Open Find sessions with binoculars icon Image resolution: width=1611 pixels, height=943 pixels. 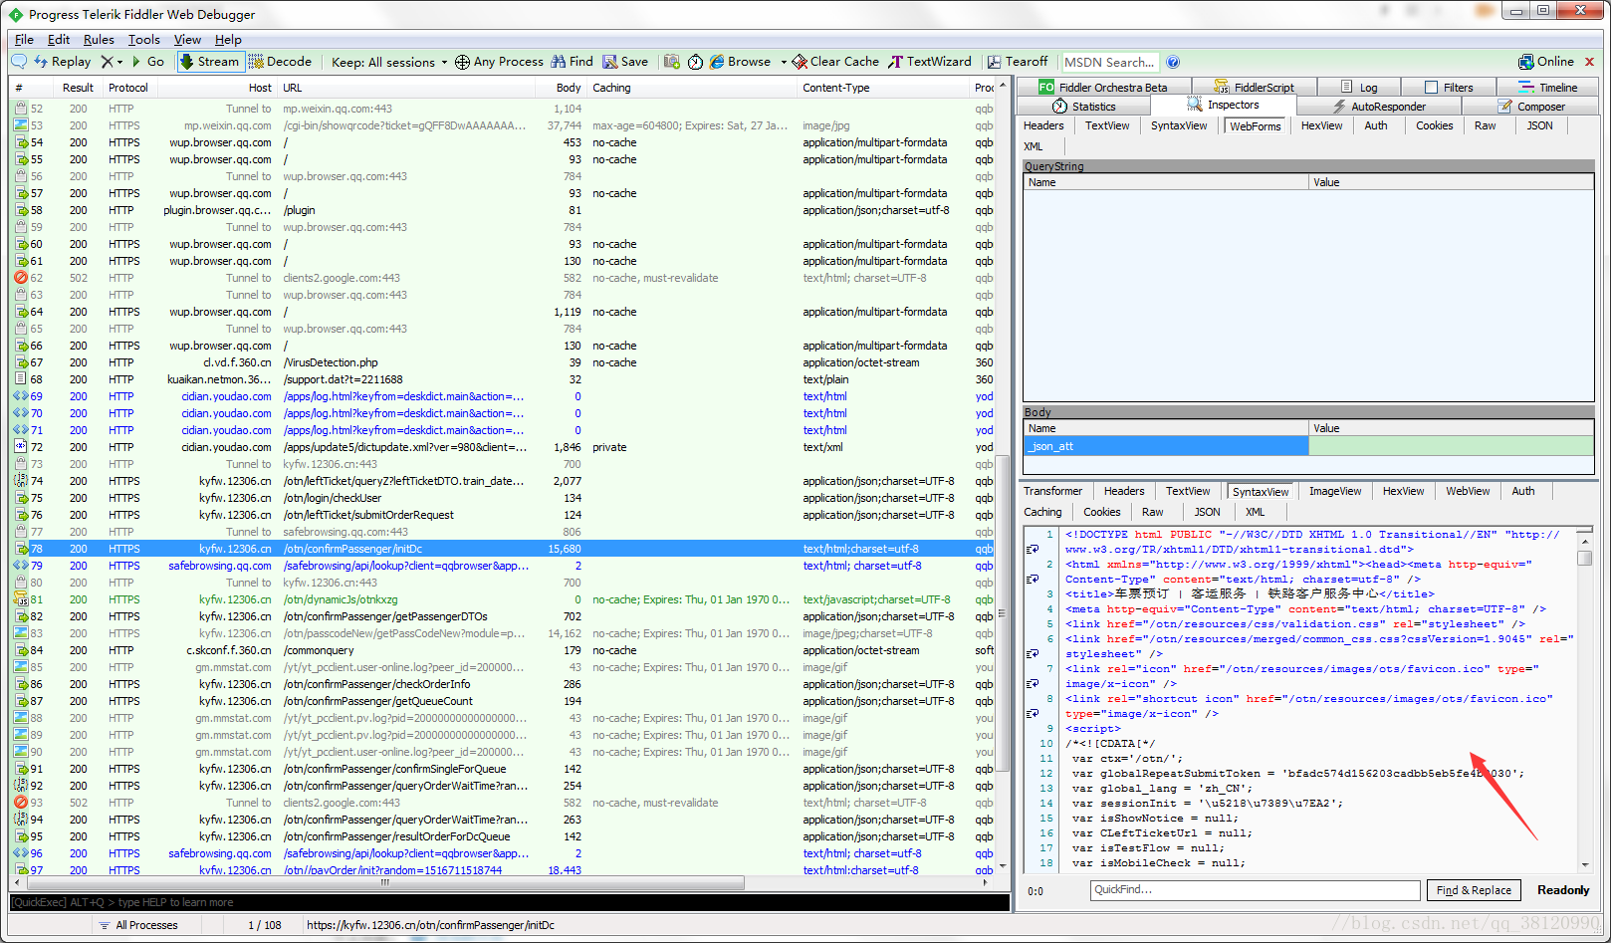coord(572,62)
